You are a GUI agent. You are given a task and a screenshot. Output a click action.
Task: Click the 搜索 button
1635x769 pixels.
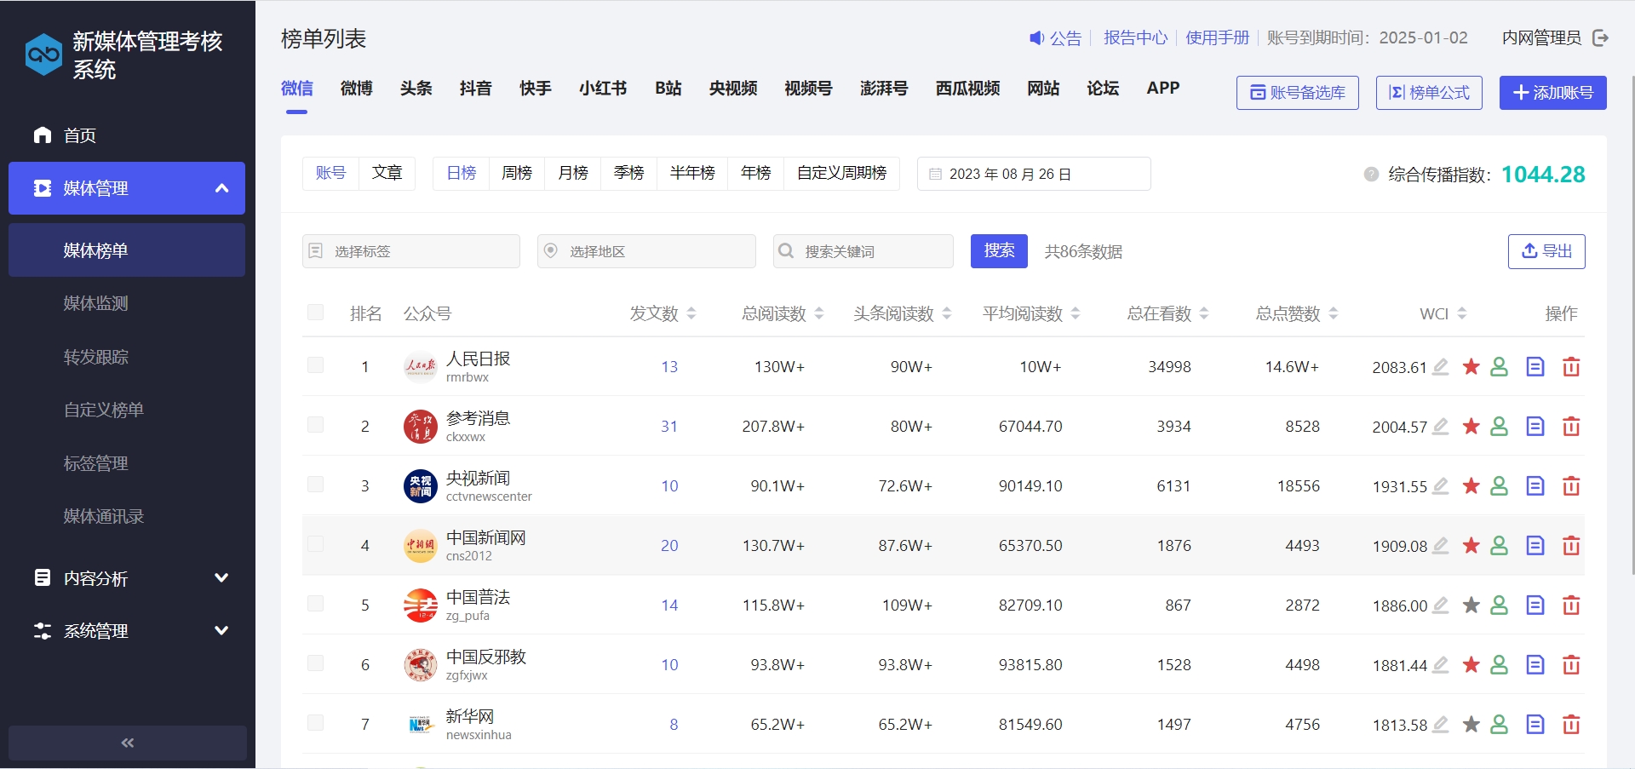tap(999, 251)
